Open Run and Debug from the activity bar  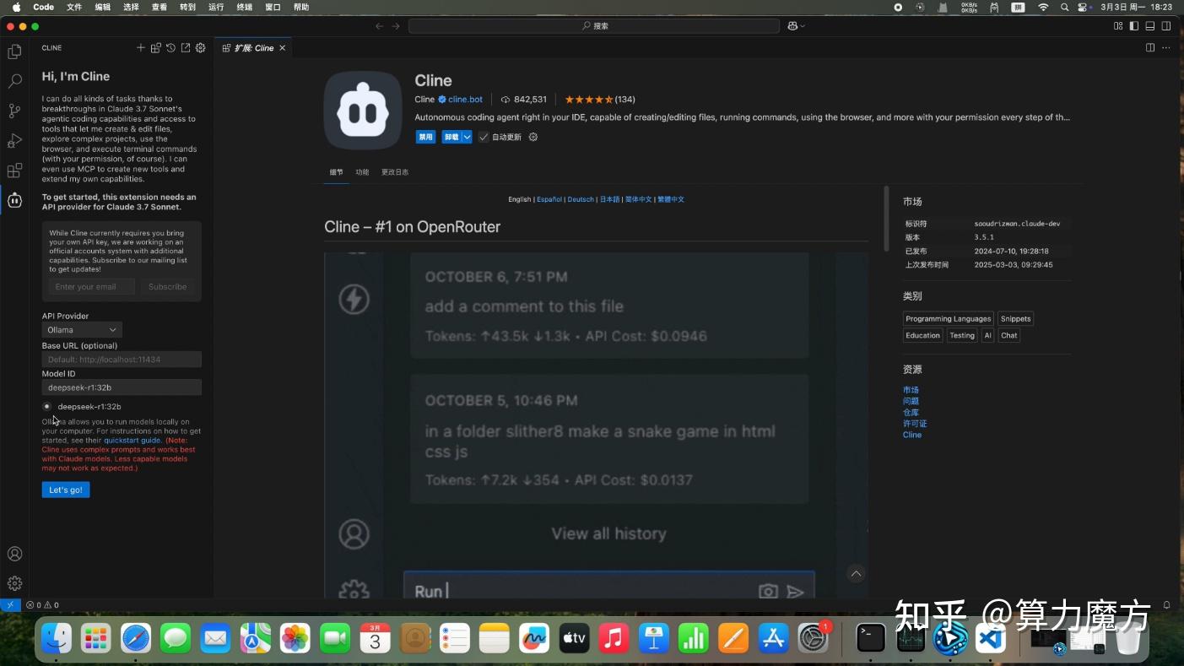tap(14, 140)
